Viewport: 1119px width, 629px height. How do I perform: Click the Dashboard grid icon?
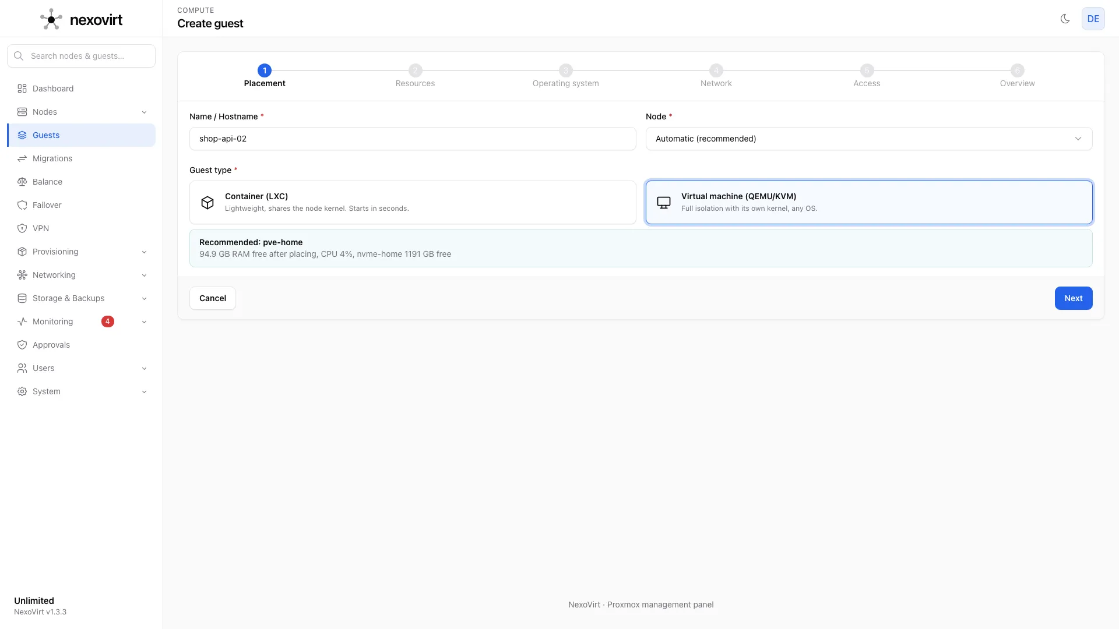point(22,89)
